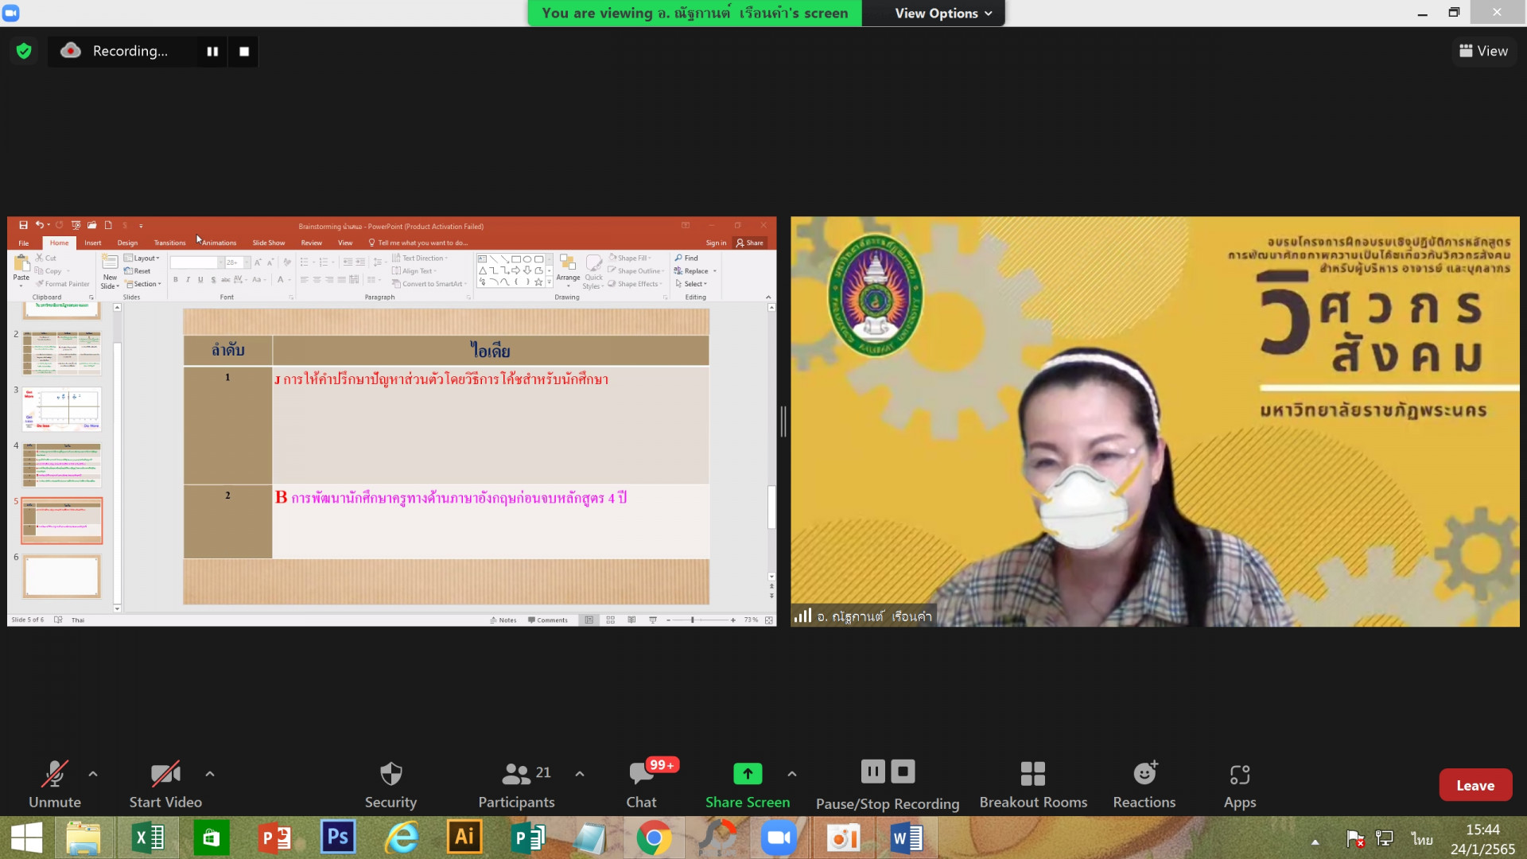Pause the Zoom recording indicator

[212, 52]
